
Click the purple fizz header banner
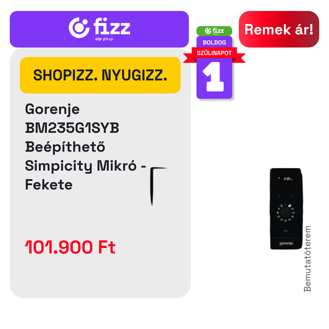(99, 29)
